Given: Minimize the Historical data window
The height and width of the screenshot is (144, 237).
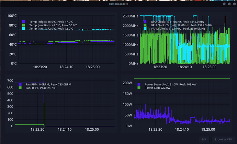Looking at the screenshot, I should tap(224, 4).
